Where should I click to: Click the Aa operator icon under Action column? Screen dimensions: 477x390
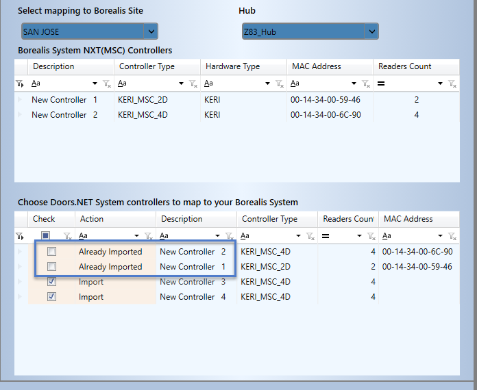(x=83, y=235)
